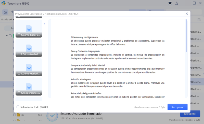Select the 'ini' folder icon in tree
This screenshot has height=124, width=204.
(x=19, y=115)
